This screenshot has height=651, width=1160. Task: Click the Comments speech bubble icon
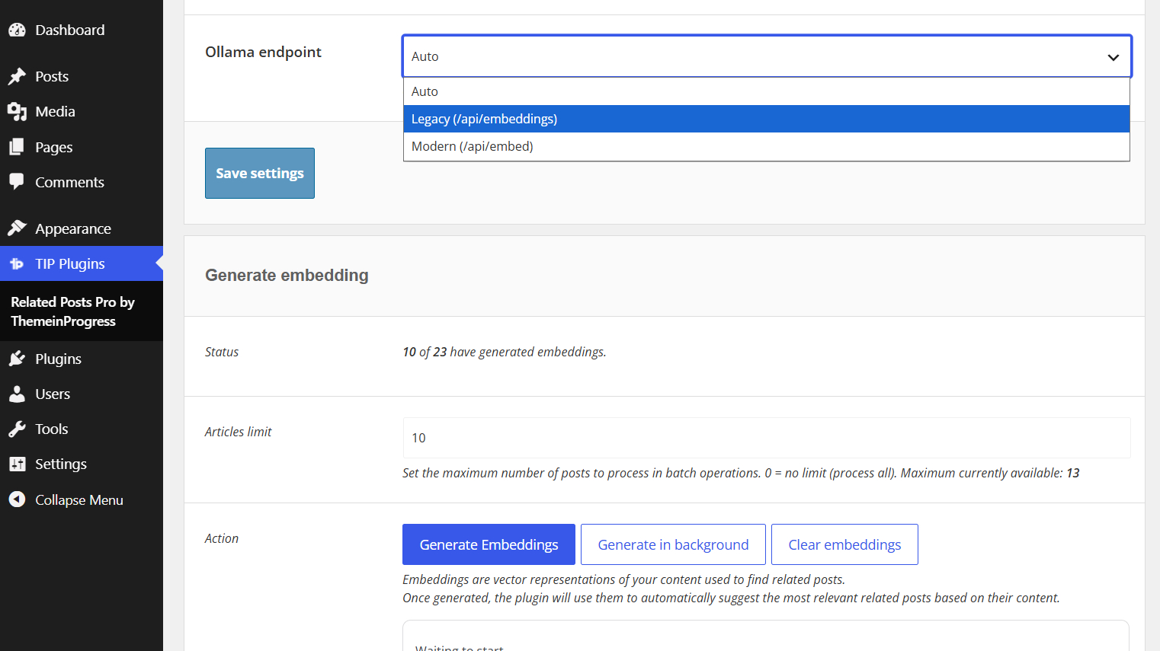coord(17,182)
